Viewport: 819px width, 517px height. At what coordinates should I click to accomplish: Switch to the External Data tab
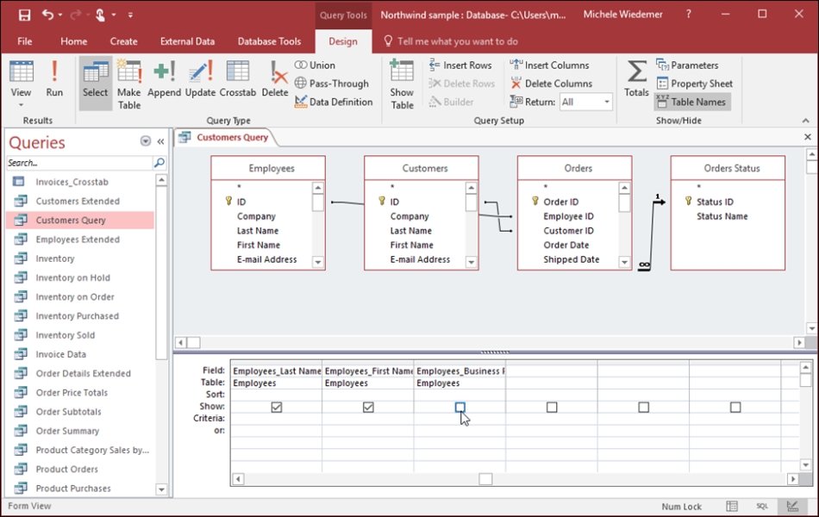tap(188, 41)
